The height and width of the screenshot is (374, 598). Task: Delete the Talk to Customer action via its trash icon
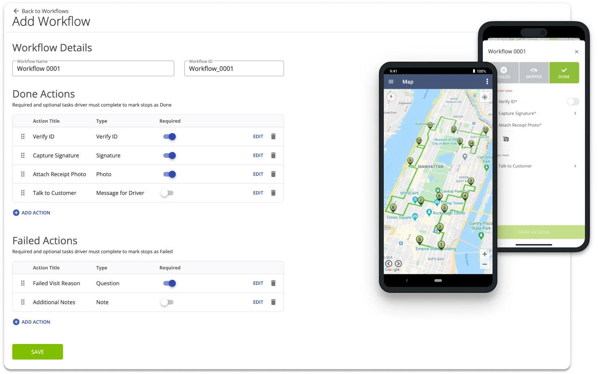tap(273, 193)
